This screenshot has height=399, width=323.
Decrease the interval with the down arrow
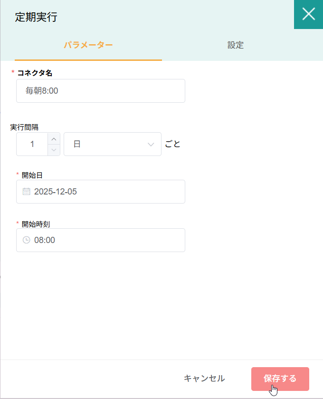[x=54, y=150]
